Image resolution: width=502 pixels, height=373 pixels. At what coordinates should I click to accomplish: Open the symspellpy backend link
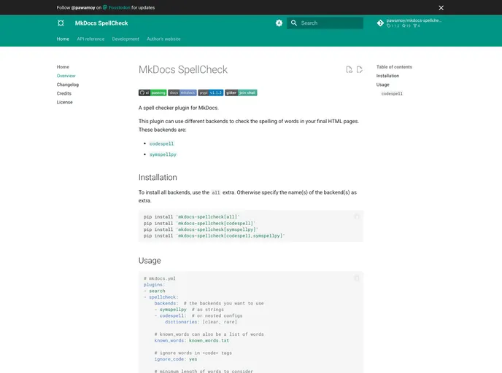[x=163, y=154]
